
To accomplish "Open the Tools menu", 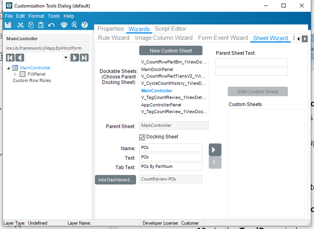I will (53, 16).
